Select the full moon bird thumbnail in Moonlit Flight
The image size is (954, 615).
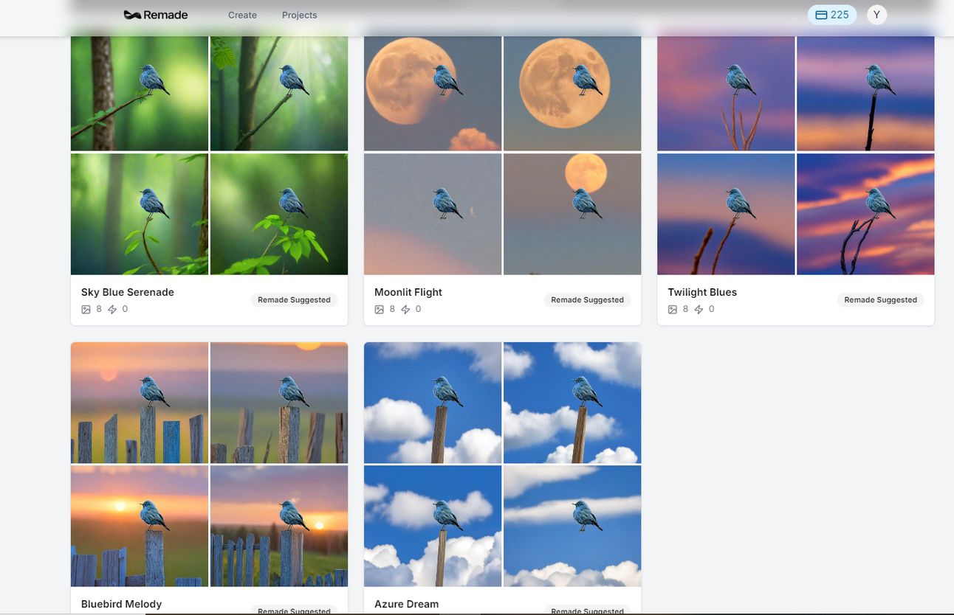click(572, 93)
